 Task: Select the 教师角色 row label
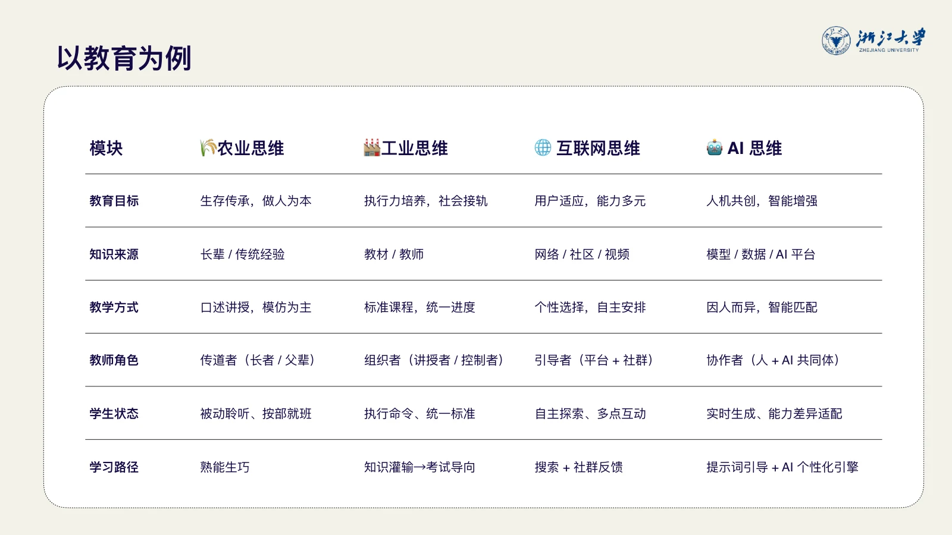click(114, 360)
